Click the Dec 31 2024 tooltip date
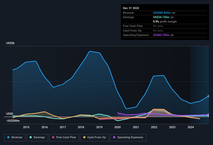The width and height of the screenshot is (213, 145). pos(131,8)
